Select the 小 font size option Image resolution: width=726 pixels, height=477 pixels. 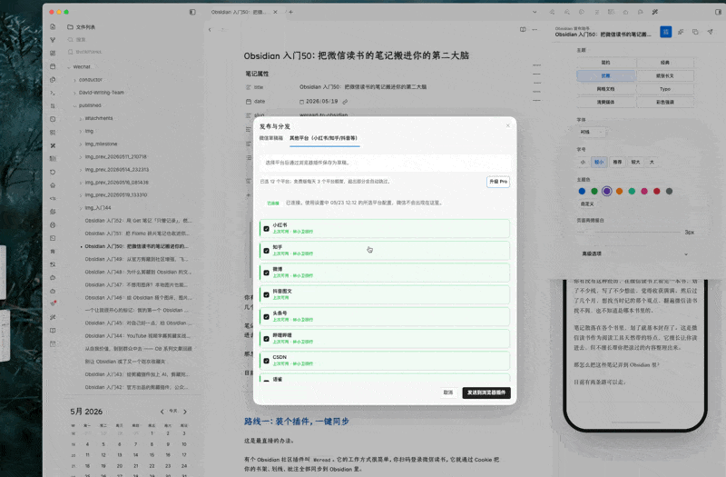pyautogui.click(x=583, y=163)
